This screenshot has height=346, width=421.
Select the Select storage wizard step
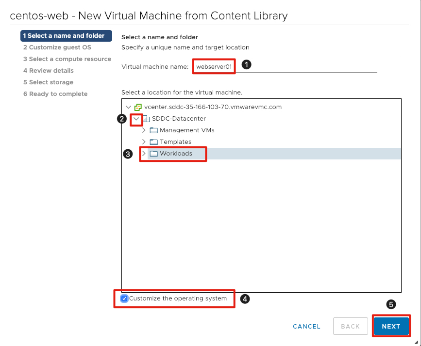[48, 82]
